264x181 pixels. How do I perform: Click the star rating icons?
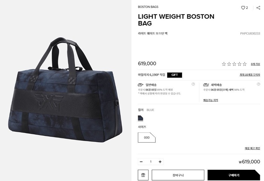(234, 64)
